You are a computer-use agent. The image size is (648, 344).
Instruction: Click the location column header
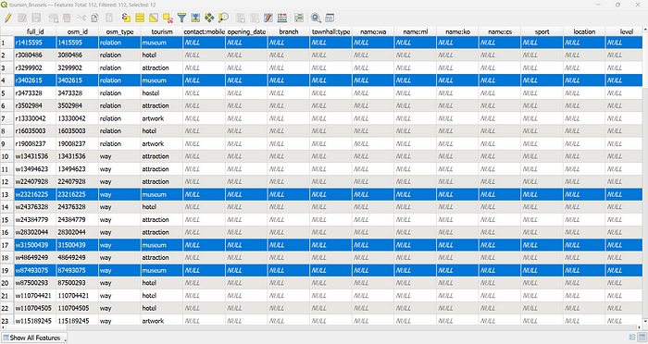point(584,31)
